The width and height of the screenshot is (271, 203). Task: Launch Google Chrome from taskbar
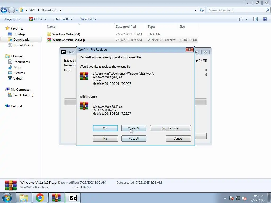click(40, 198)
